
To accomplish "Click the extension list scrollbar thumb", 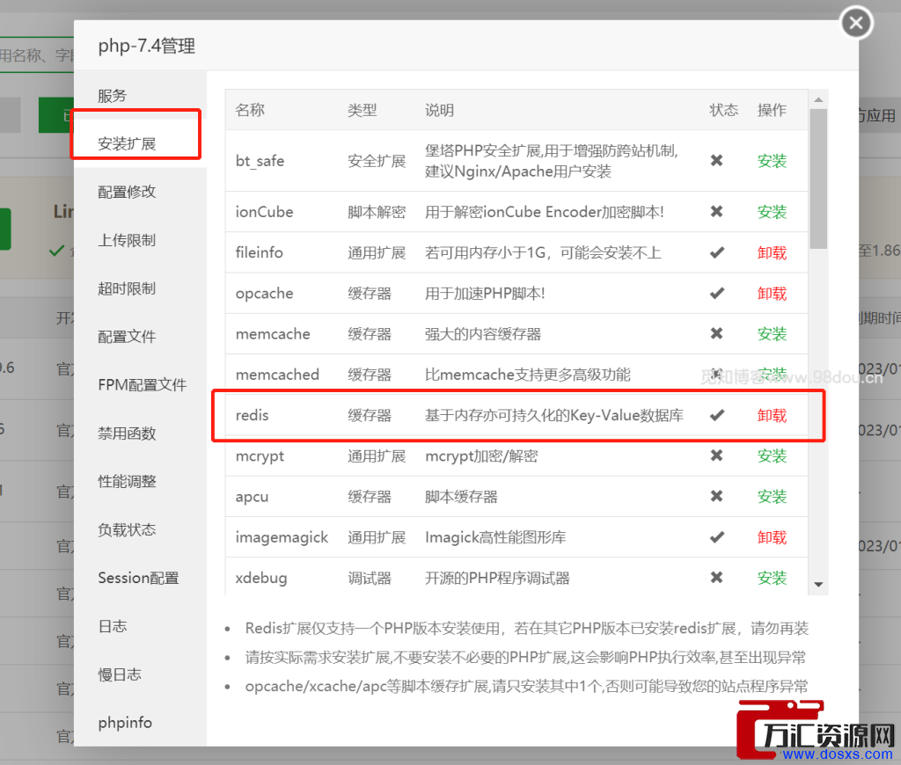I will pos(818,178).
